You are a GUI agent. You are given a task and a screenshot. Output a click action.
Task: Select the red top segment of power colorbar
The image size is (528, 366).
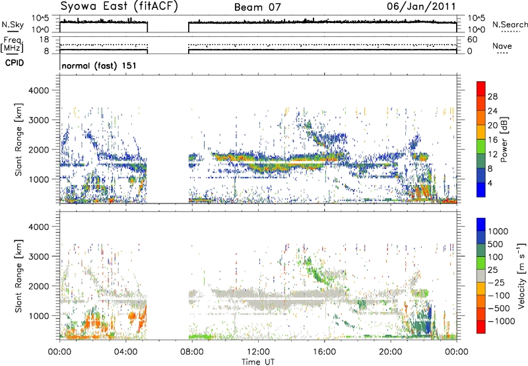pyautogui.click(x=481, y=89)
